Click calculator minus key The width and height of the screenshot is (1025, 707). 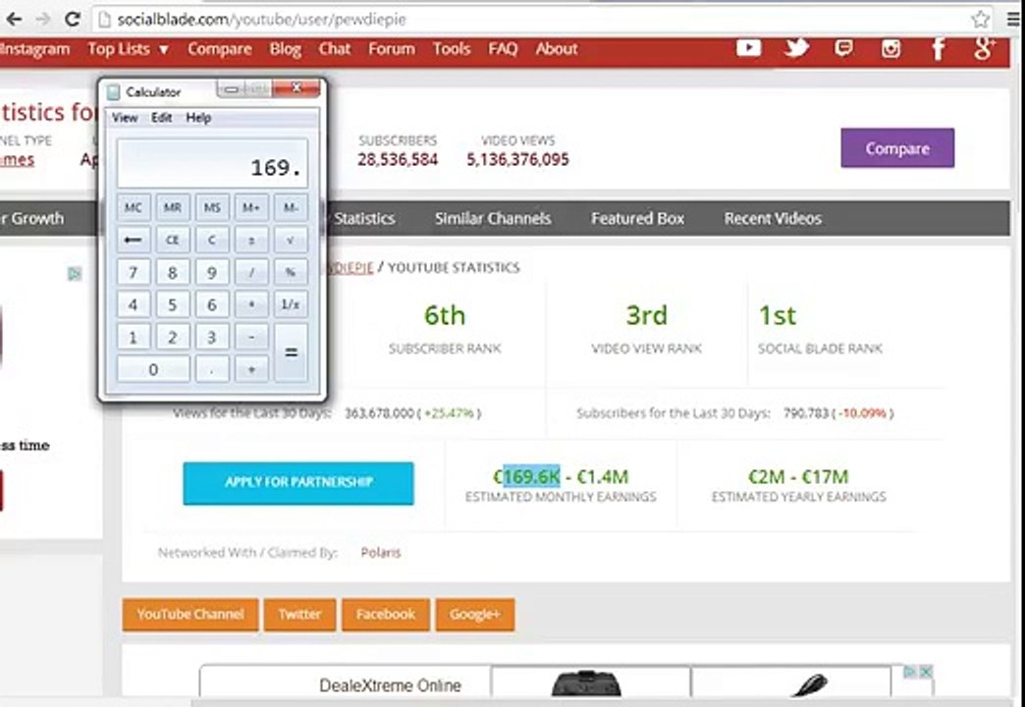coord(251,337)
